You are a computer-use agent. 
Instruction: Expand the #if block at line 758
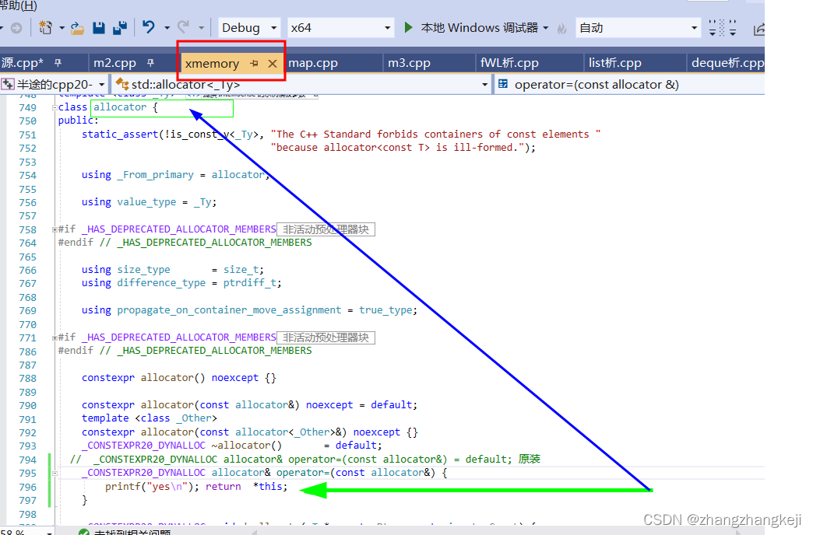tap(55, 229)
